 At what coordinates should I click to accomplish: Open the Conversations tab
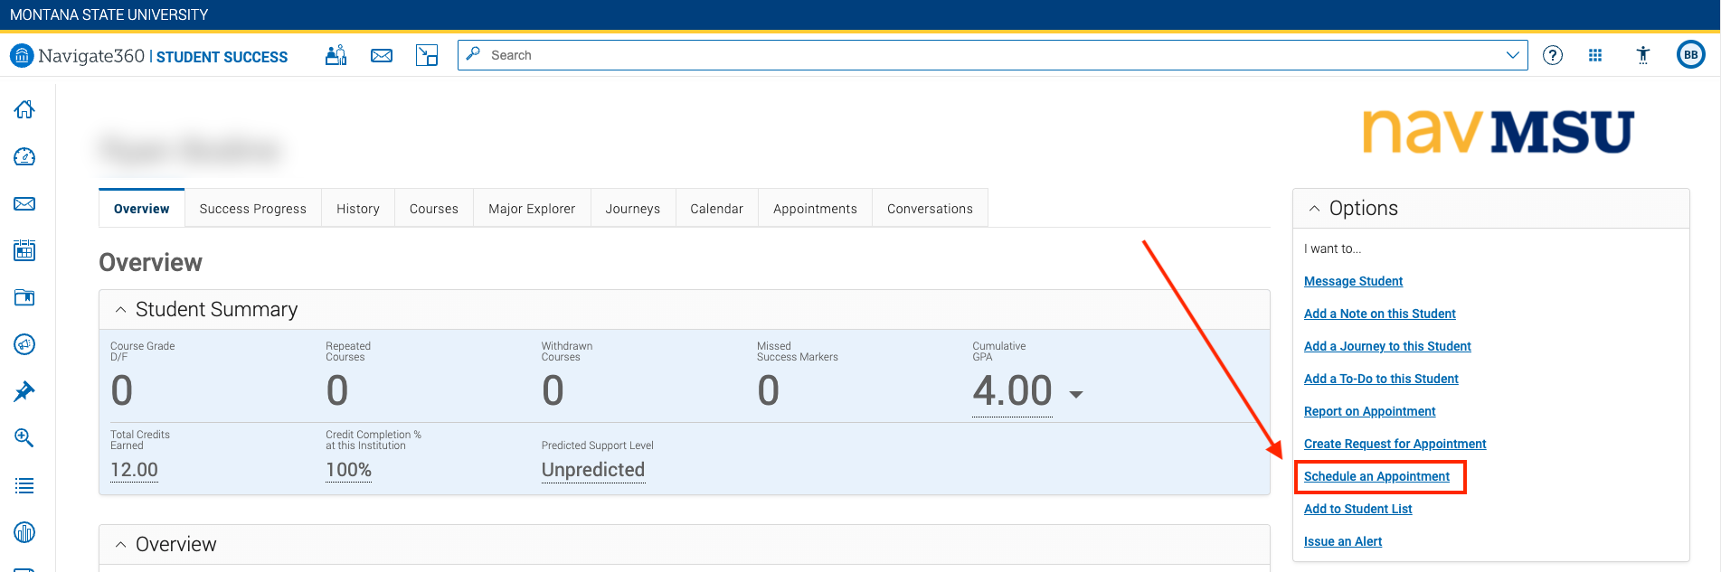pos(930,209)
